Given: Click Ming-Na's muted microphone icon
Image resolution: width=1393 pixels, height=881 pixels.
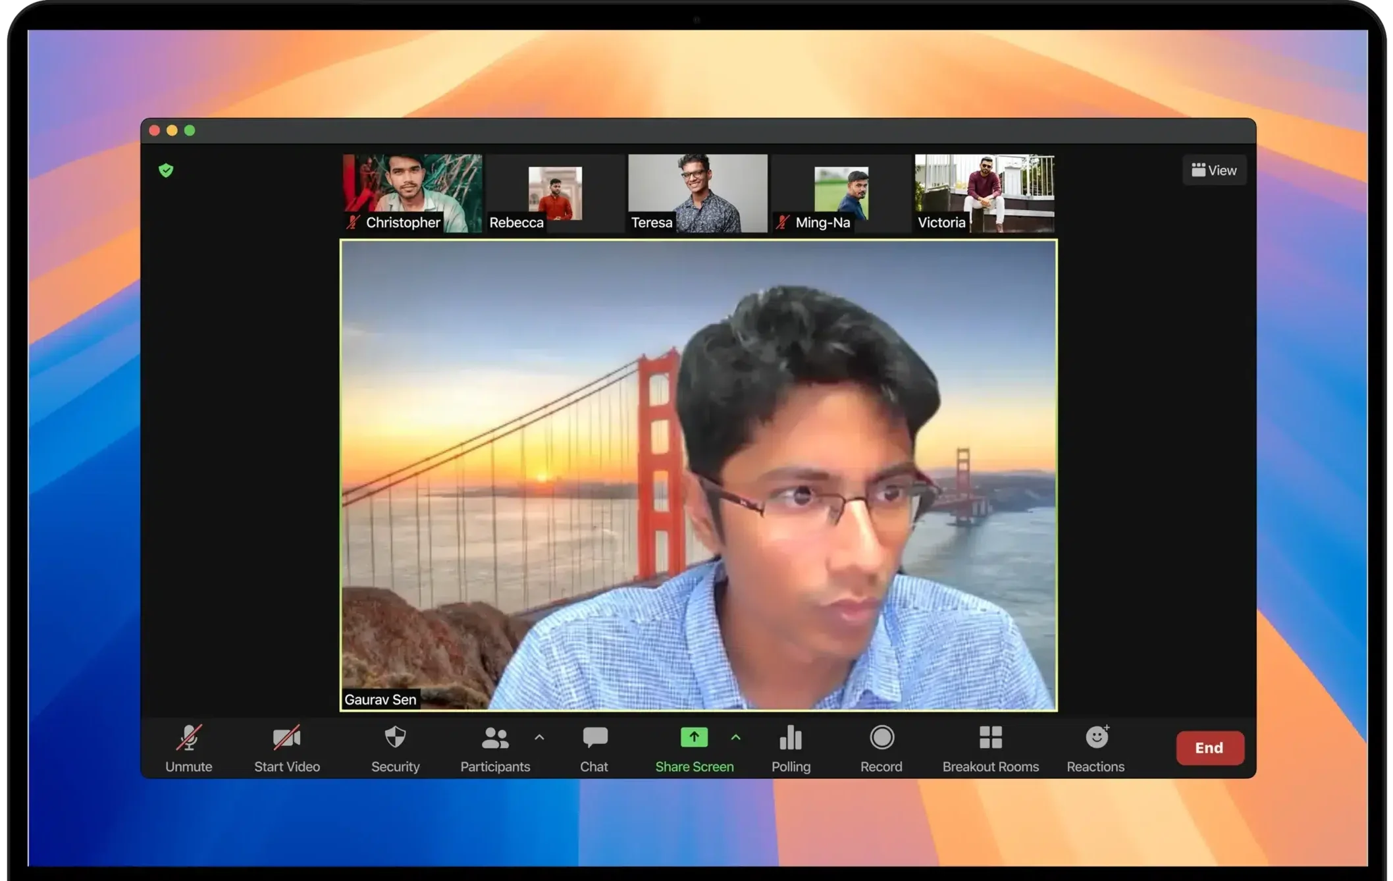Looking at the screenshot, I should click(x=782, y=223).
